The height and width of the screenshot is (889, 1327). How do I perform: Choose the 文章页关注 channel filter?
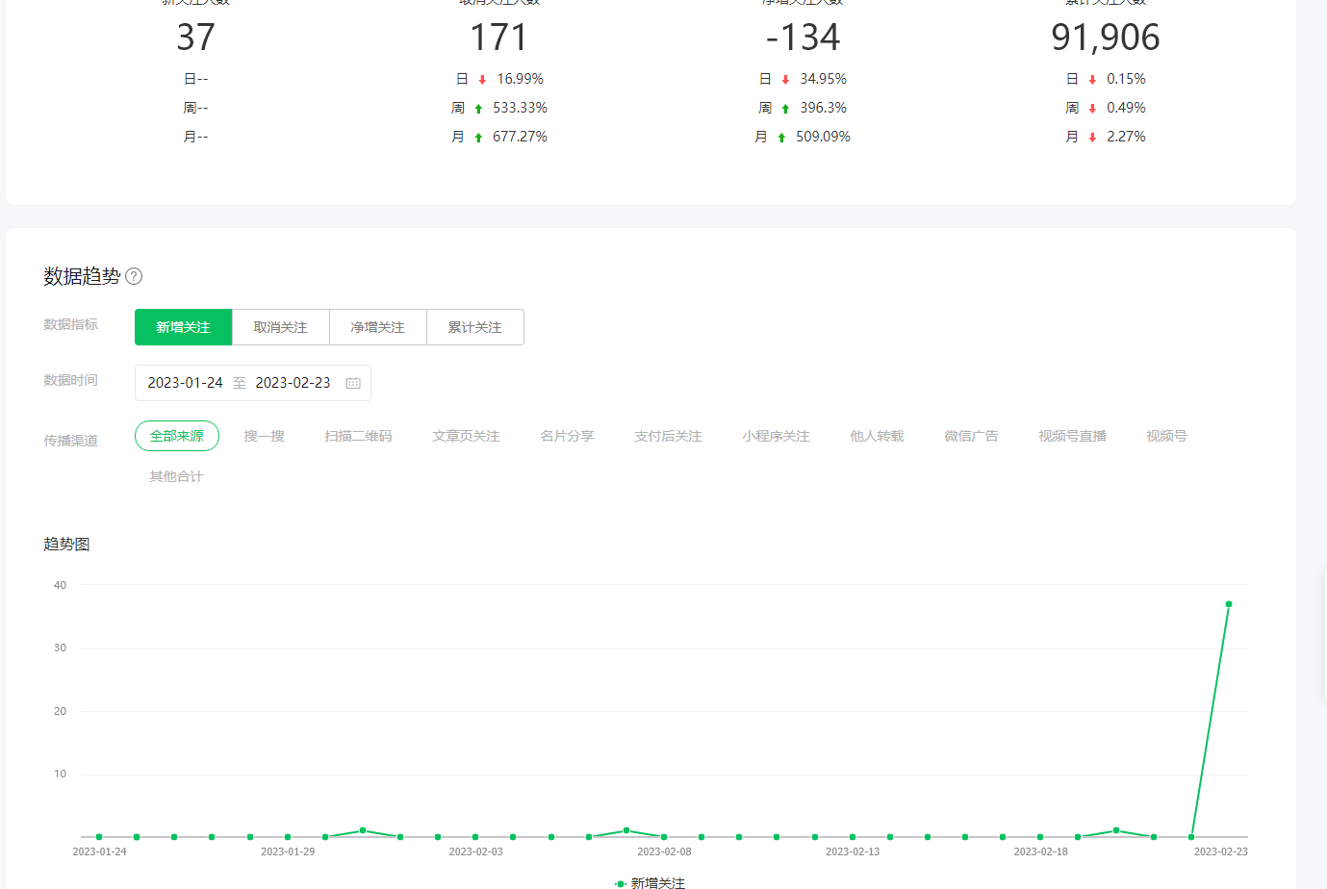(x=466, y=436)
